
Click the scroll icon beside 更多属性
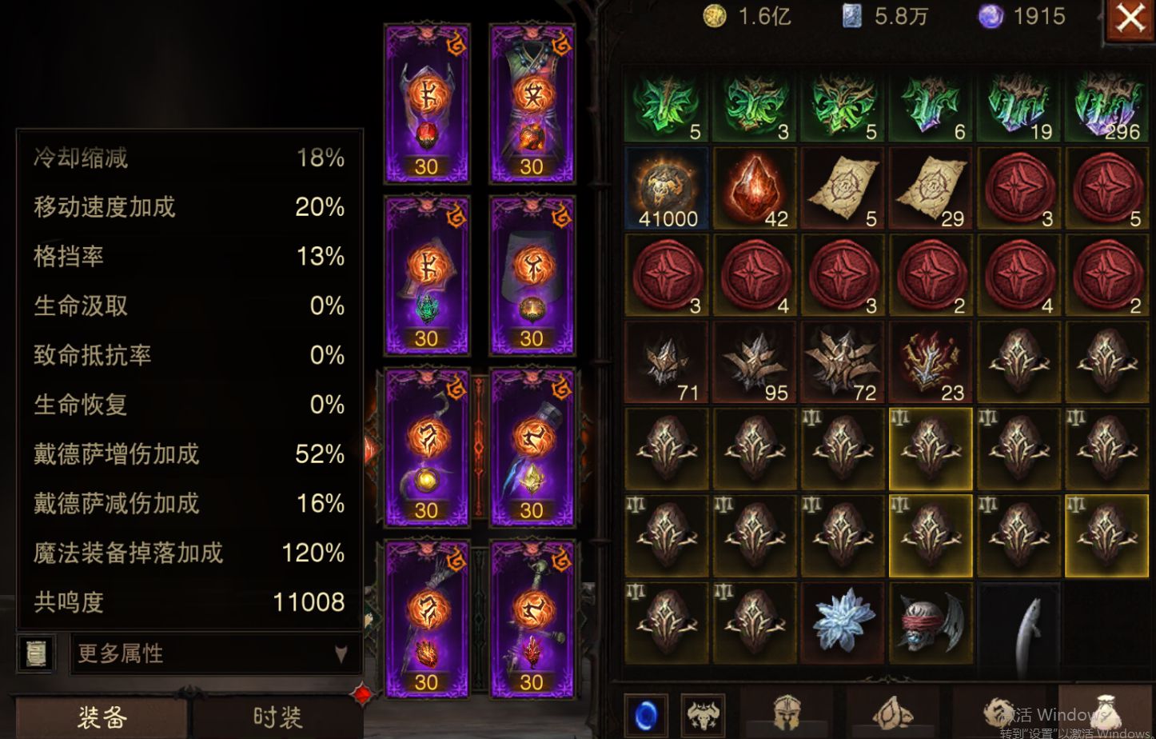point(36,653)
